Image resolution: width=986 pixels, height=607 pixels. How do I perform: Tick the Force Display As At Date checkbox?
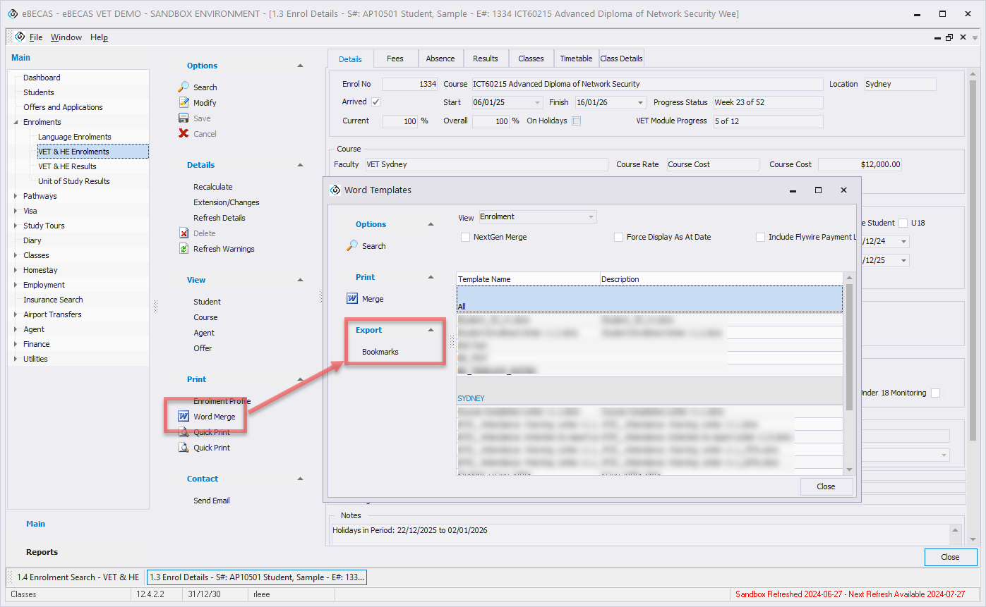pos(619,238)
